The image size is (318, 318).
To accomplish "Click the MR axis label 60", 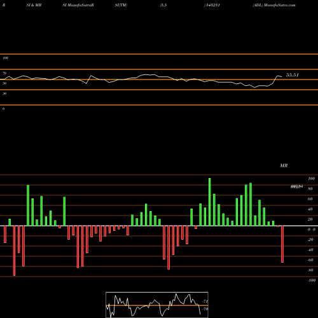I will click(x=310, y=199).
